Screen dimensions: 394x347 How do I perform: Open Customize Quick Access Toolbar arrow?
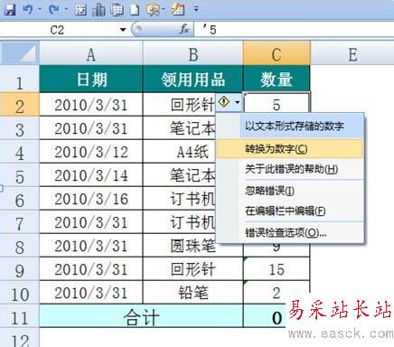coord(196,9)
